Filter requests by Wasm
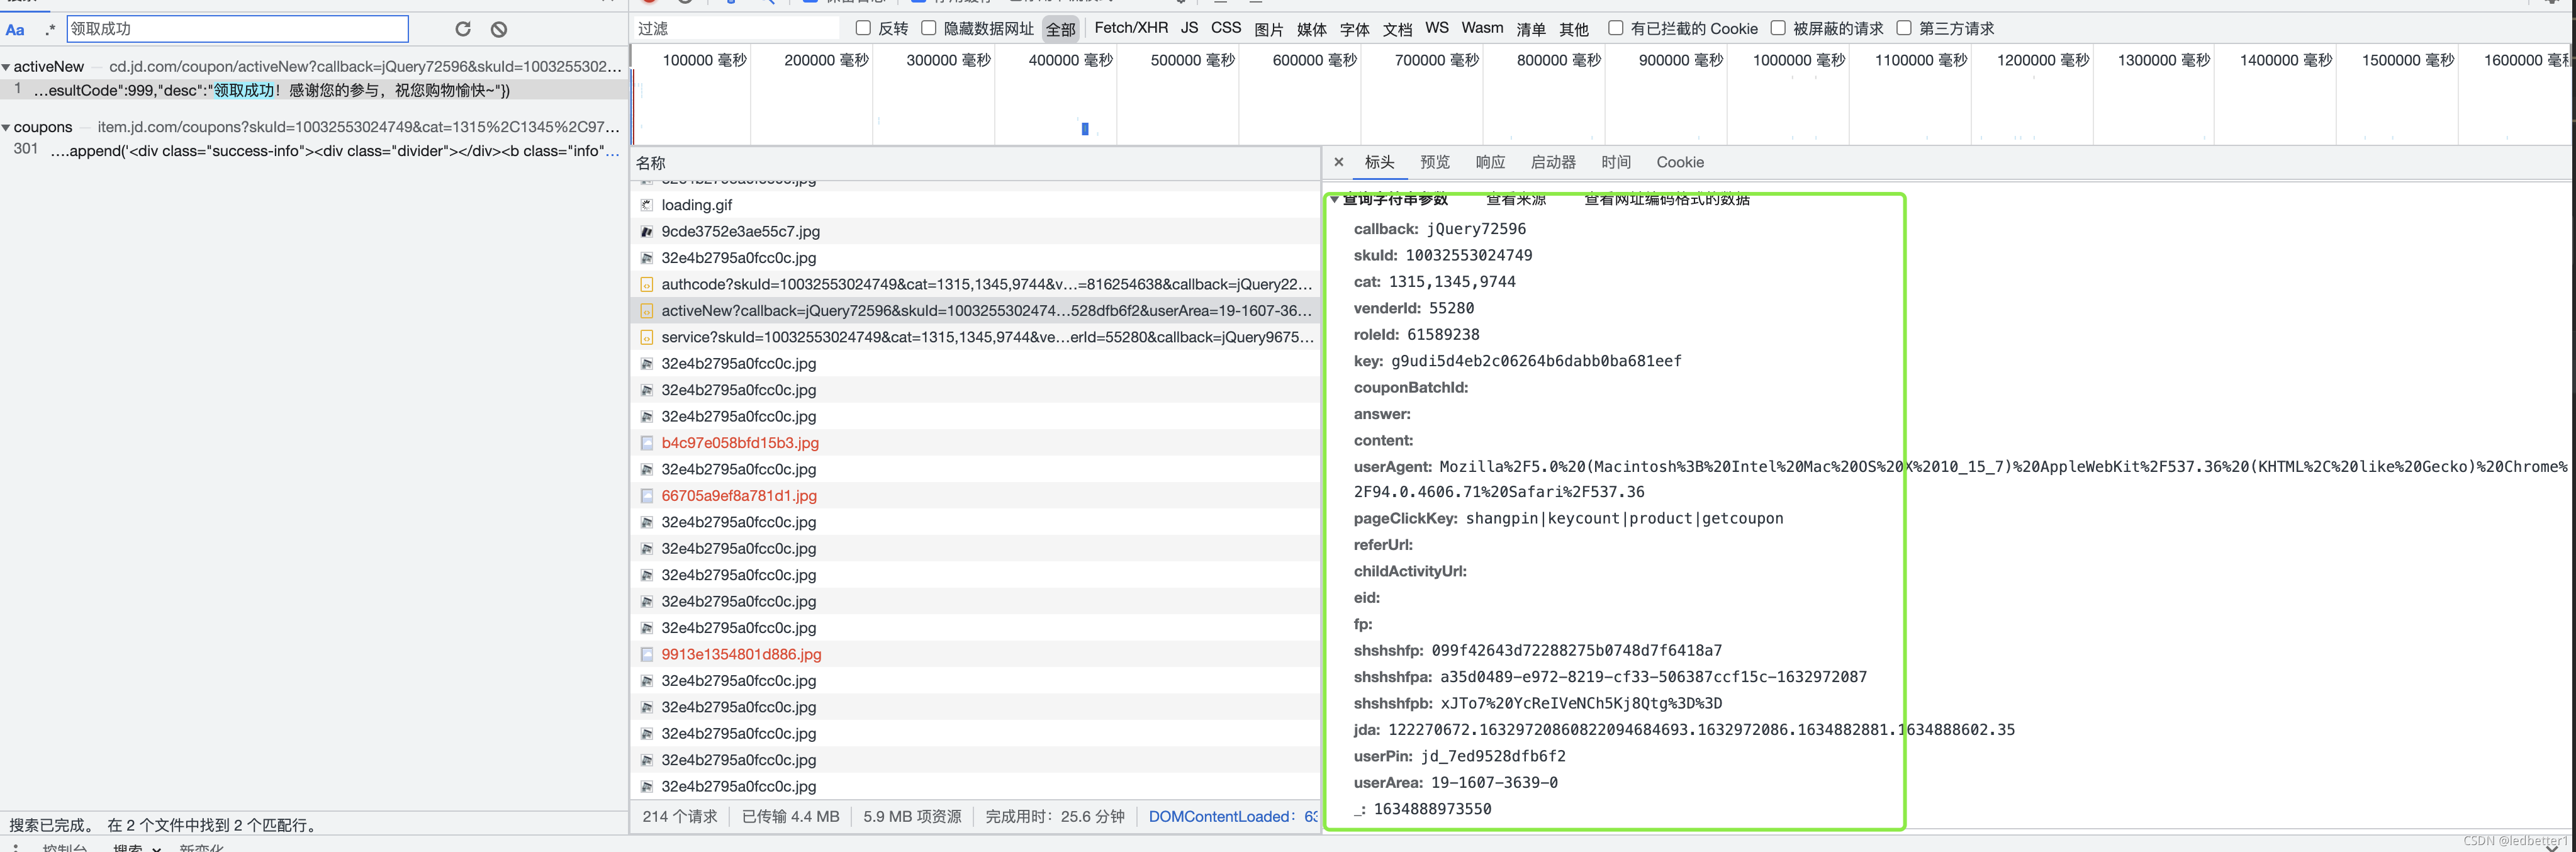Screen dimensions: 2576x852 tap(1482, 28)
